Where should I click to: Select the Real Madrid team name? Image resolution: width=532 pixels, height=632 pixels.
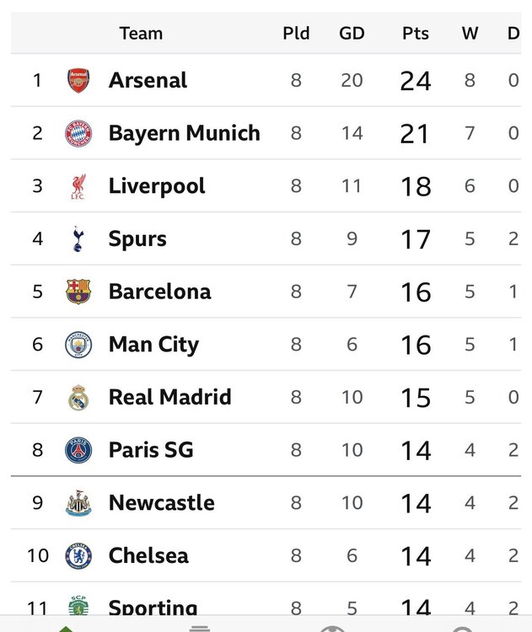tap(169, 397)
